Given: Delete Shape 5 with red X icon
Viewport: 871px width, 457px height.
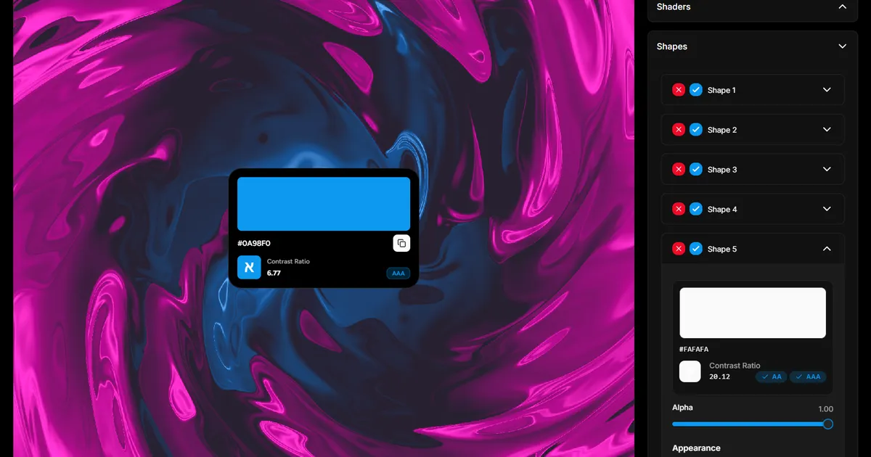Looking at the screenshot, I should (679, 249).
